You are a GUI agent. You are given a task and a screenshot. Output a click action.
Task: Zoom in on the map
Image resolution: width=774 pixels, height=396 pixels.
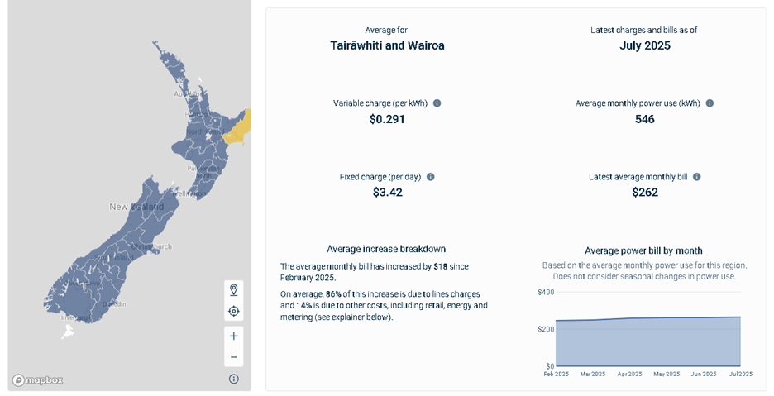(234, 336)
